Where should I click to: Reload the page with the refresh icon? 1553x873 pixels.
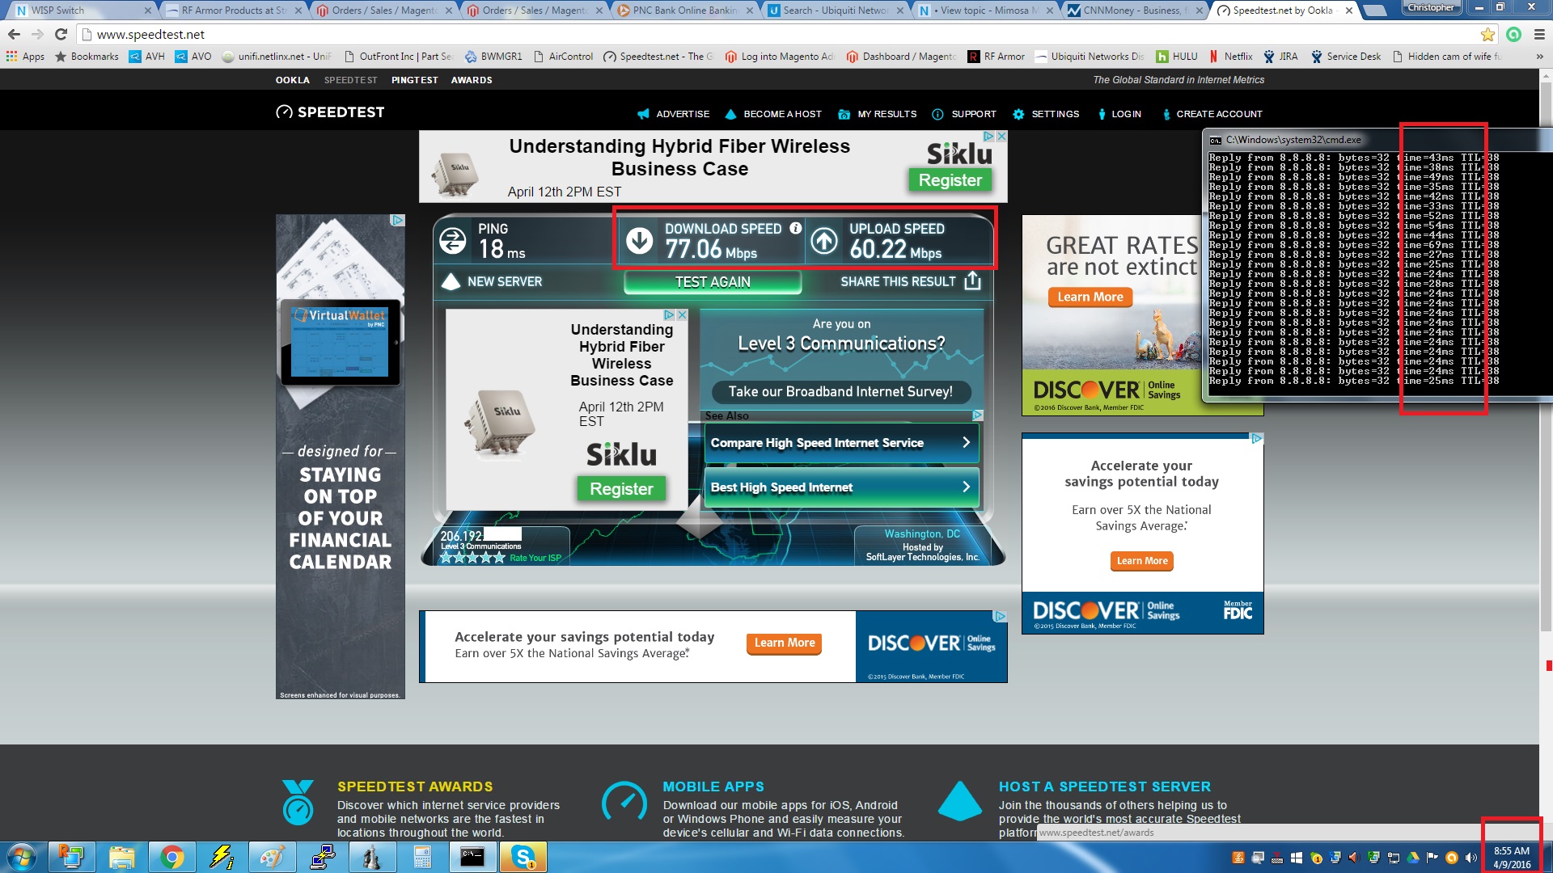coord(61,34)
